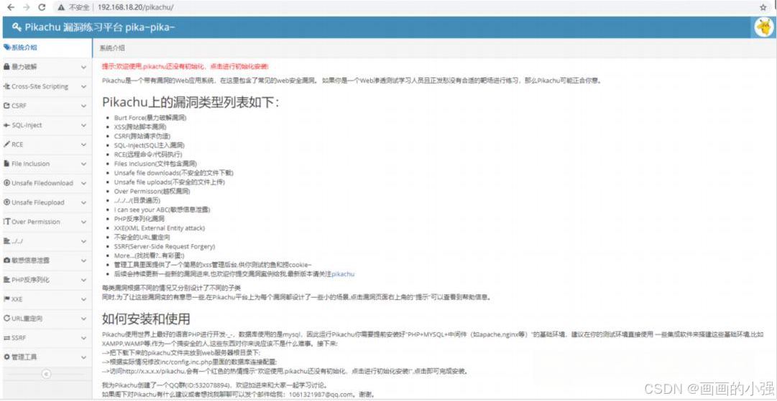Expand the 敏感信息泄露 chevron
Image resolution: width=777 pixels, height=401 pixels.
[84, 260]
